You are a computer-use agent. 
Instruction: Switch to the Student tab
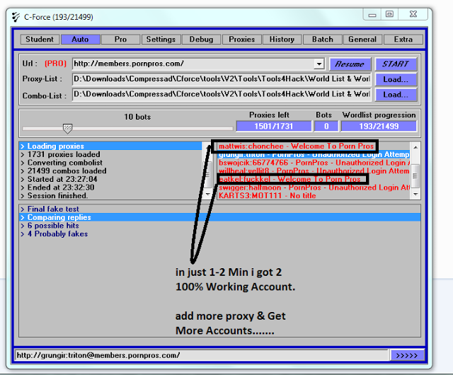[40, 40]
